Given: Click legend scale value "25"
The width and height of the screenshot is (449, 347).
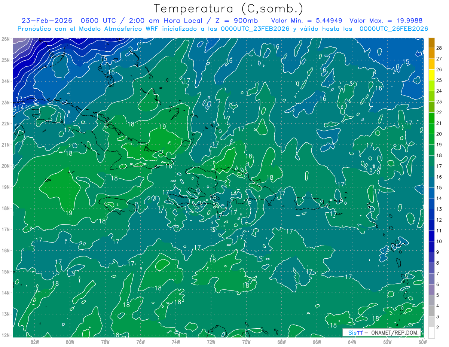Looking at the screenshot, I should (439, 80).
